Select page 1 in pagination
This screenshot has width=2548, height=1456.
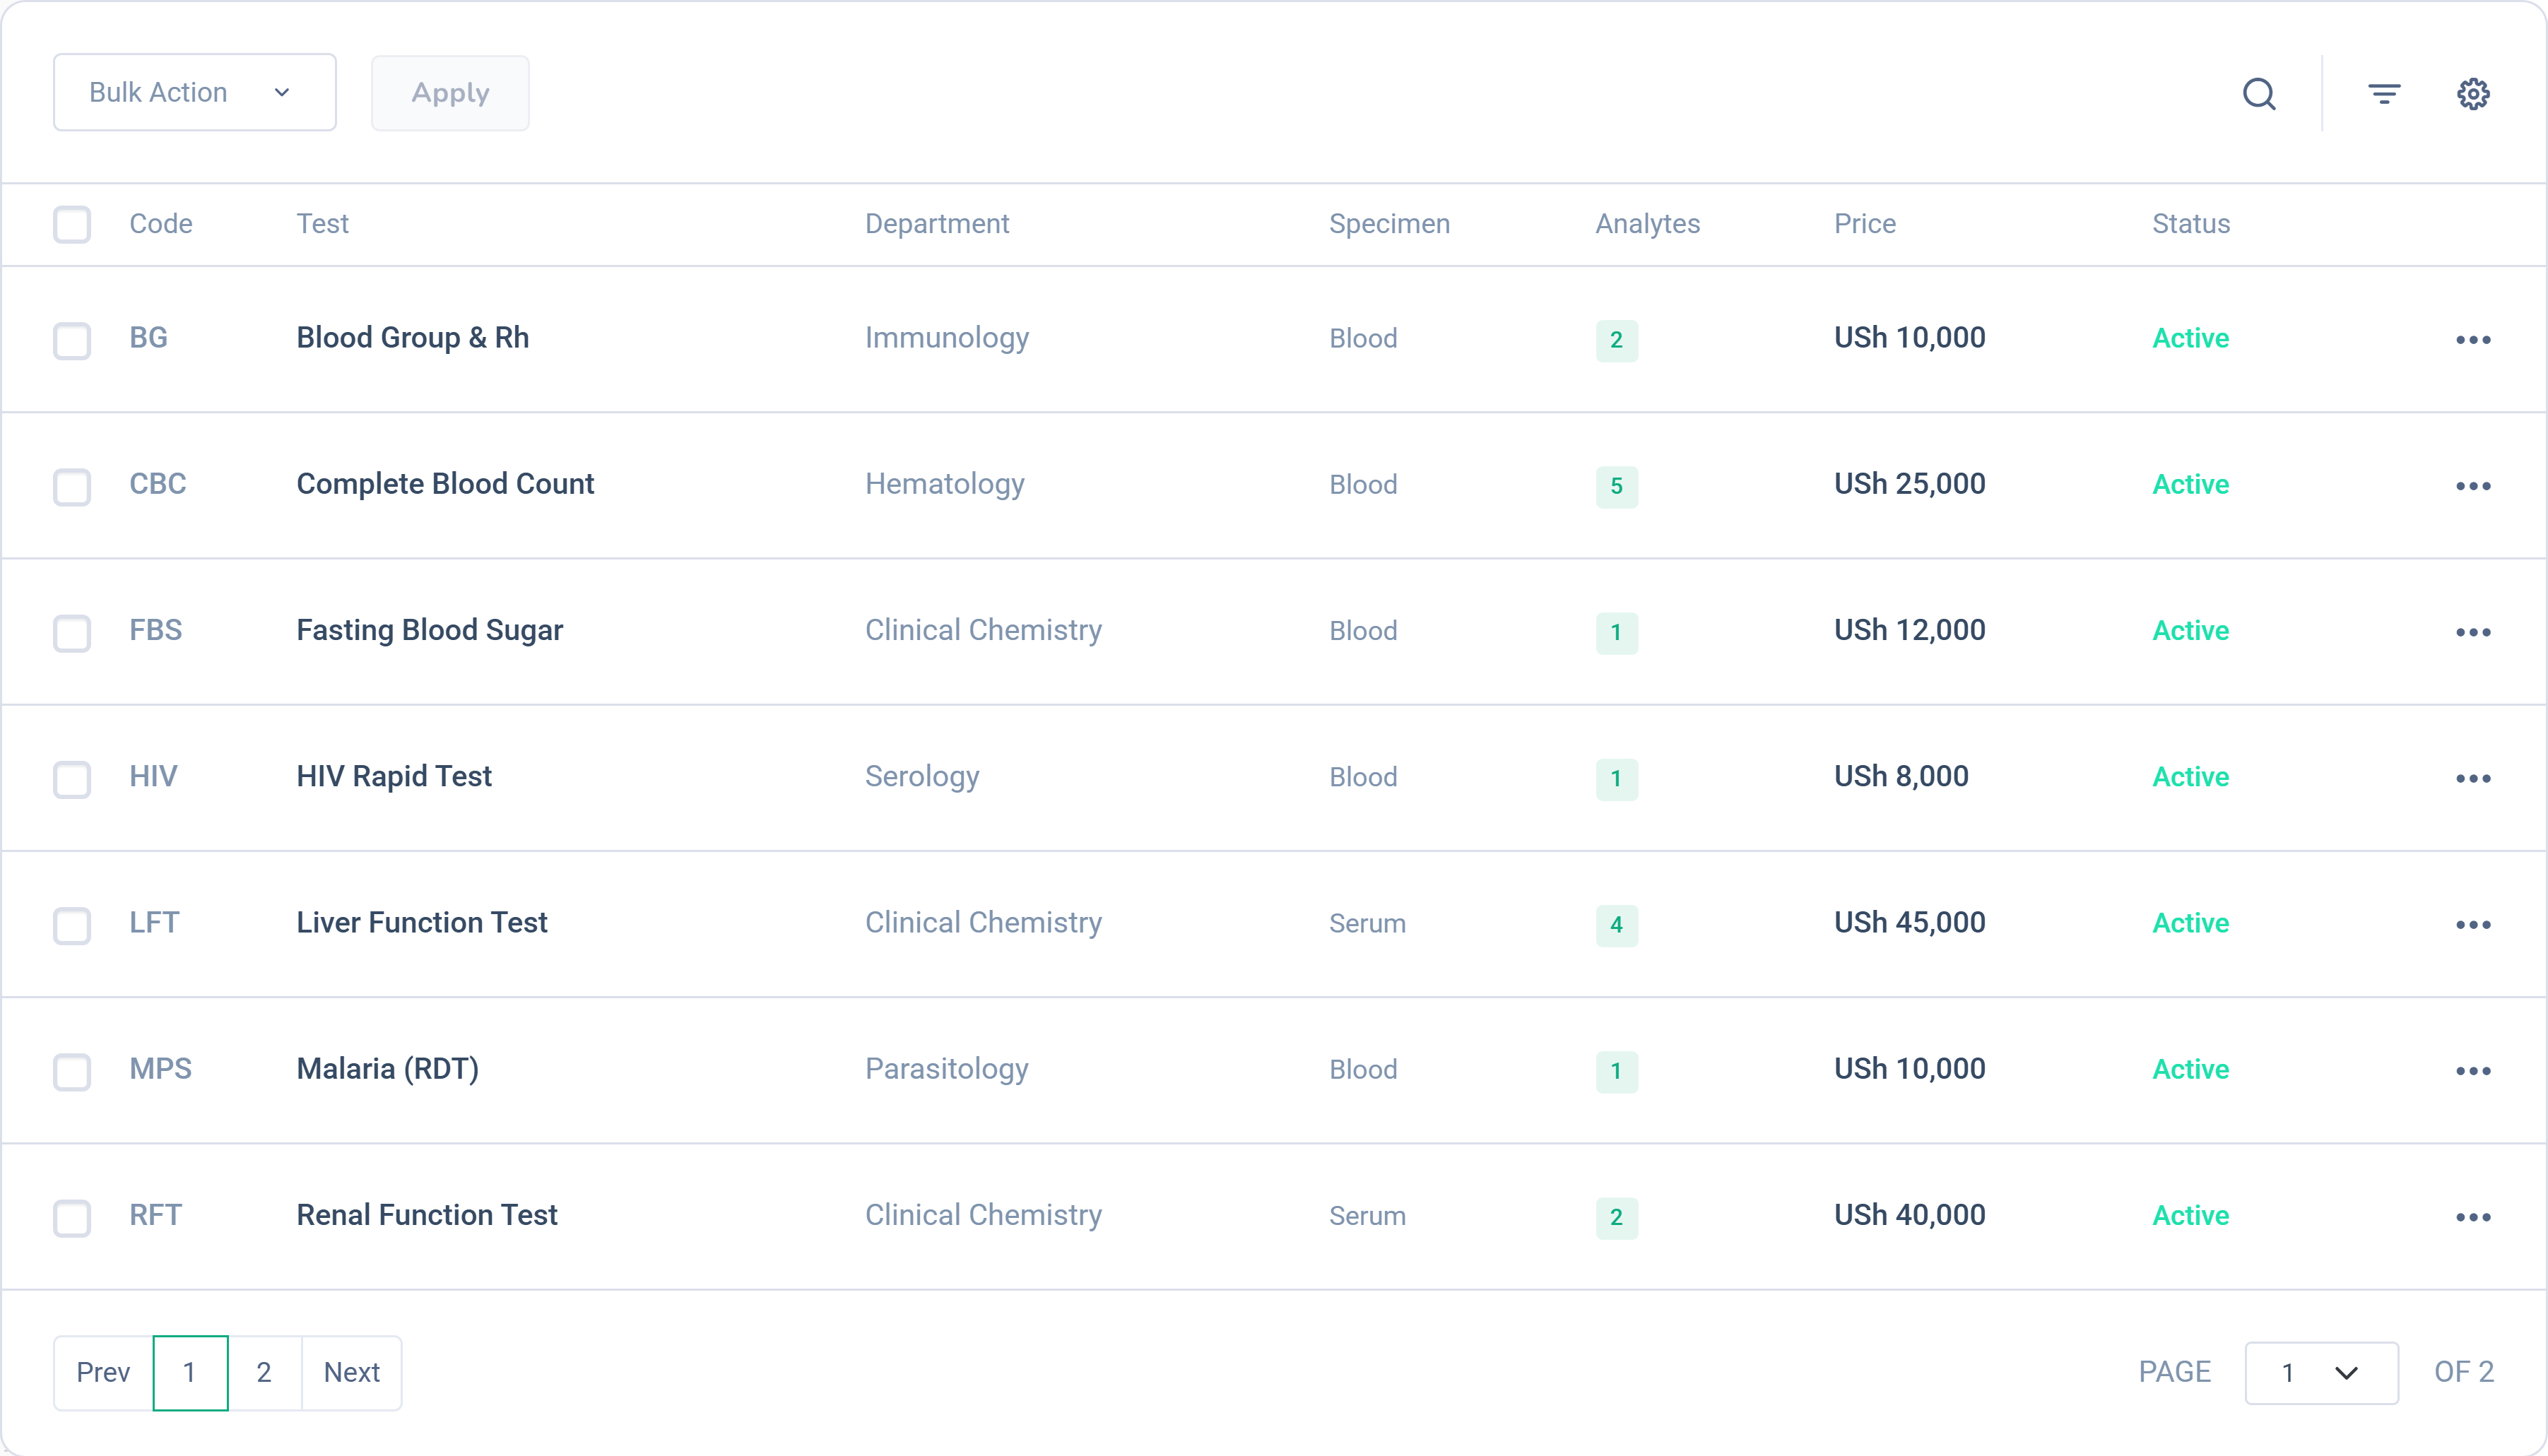190,1372
